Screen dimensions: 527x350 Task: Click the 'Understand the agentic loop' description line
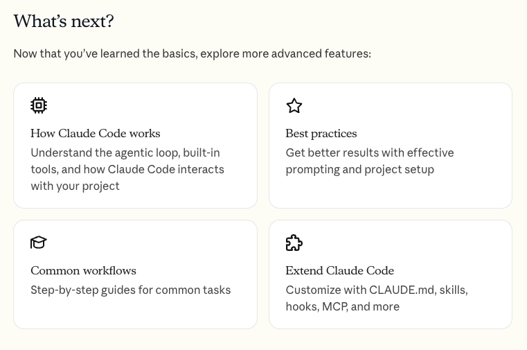[x=125, y=153]
